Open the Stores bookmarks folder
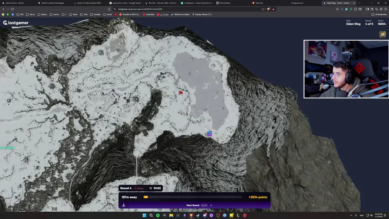 pyautogui.click(x=30, y=14)
